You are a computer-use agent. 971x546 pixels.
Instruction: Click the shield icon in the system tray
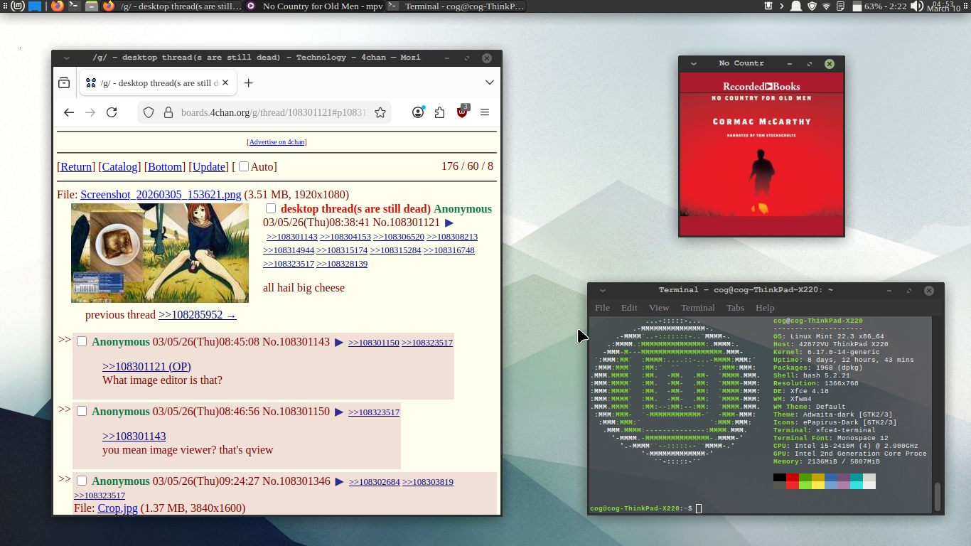click(811, 6)
